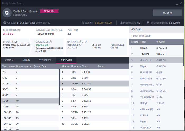This screenshot has width=185, height=131.
Task: Select the 70-99 participants row
Action: 30,107
